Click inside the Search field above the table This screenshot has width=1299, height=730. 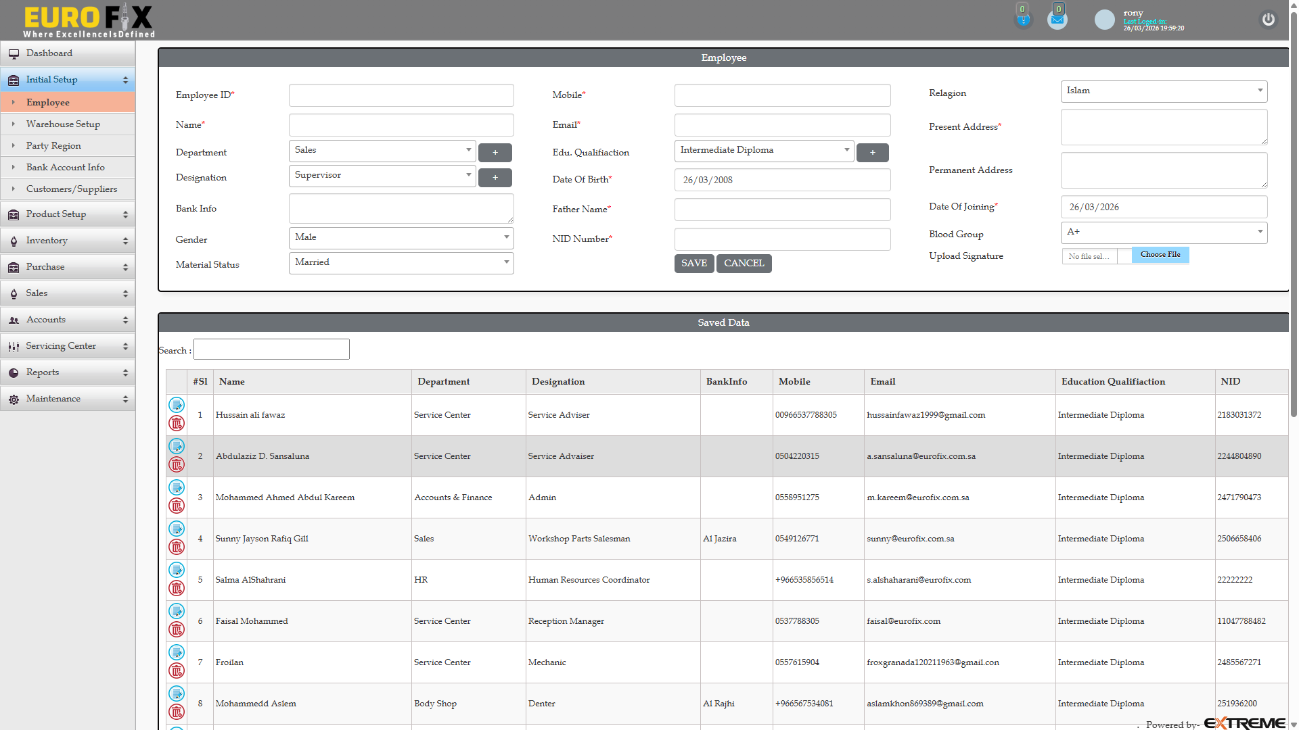pos(271,349)
